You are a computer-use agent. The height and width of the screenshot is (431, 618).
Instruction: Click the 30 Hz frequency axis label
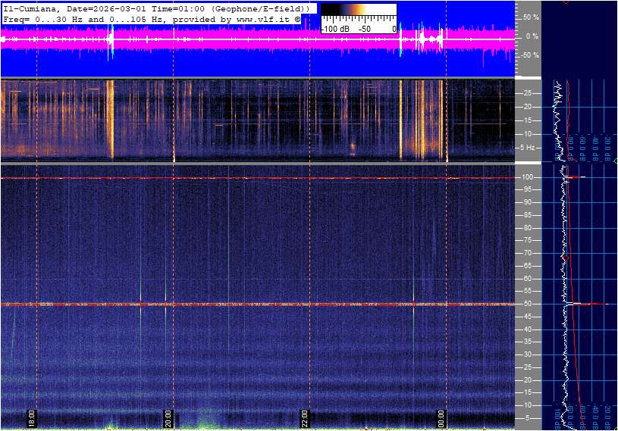pyautogui.click(x=528, y=354)
